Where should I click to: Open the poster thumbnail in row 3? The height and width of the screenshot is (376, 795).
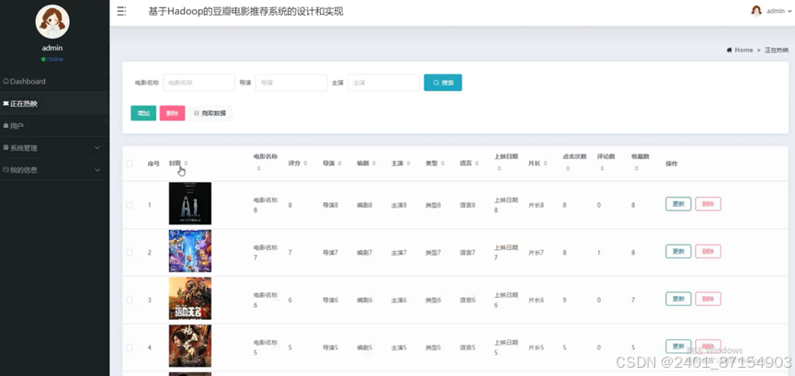click(190, 299)
